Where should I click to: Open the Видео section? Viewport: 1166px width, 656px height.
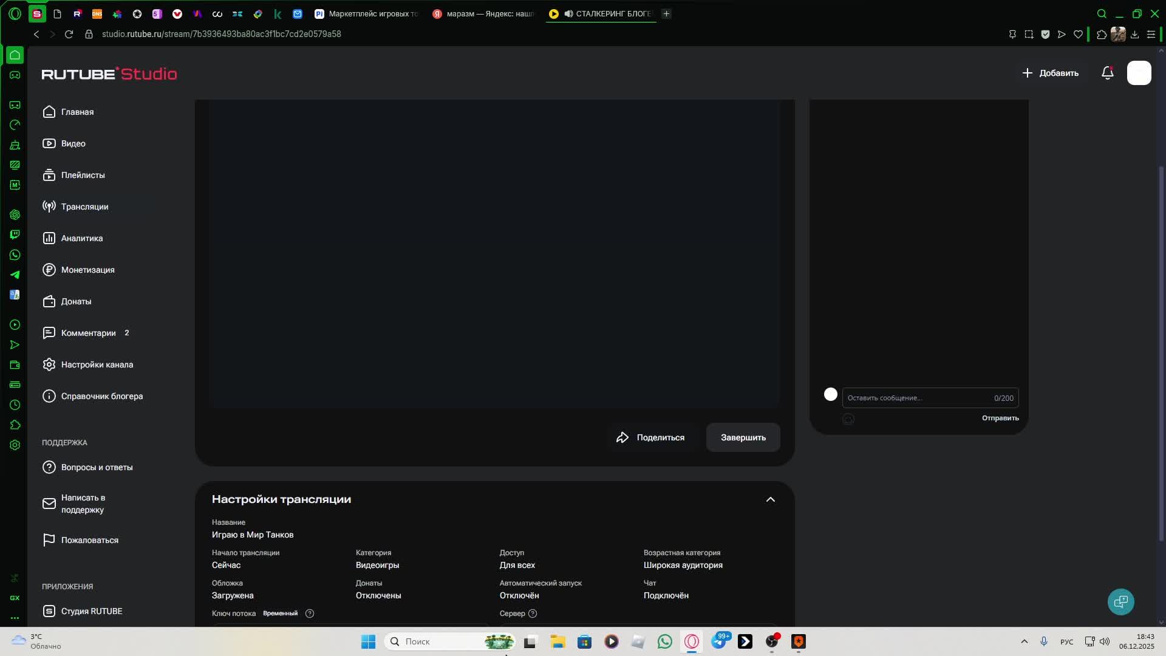click(64, 143)
